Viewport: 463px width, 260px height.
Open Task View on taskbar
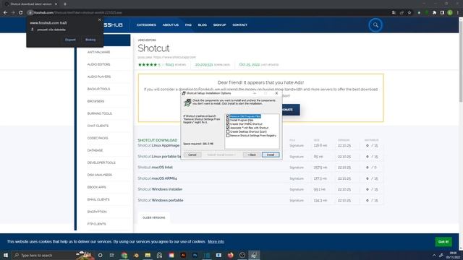click(111, 255)
